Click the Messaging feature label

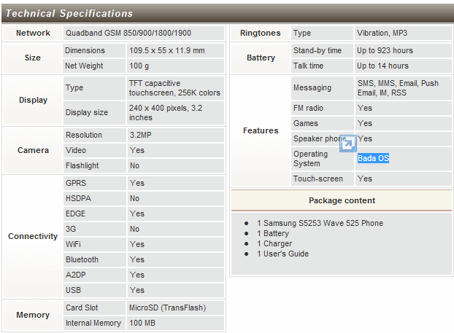(312, 88)
